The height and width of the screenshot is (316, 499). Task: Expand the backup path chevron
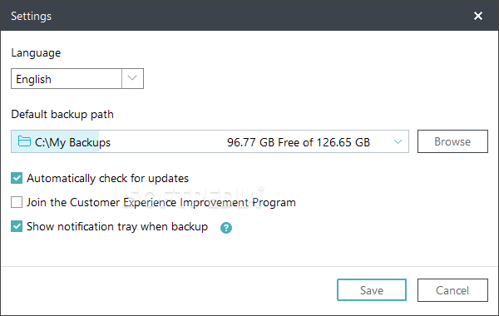tap(398, 141)
